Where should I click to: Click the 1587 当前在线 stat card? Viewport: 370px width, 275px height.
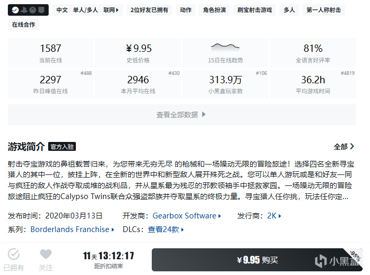[x=50, y=53]
